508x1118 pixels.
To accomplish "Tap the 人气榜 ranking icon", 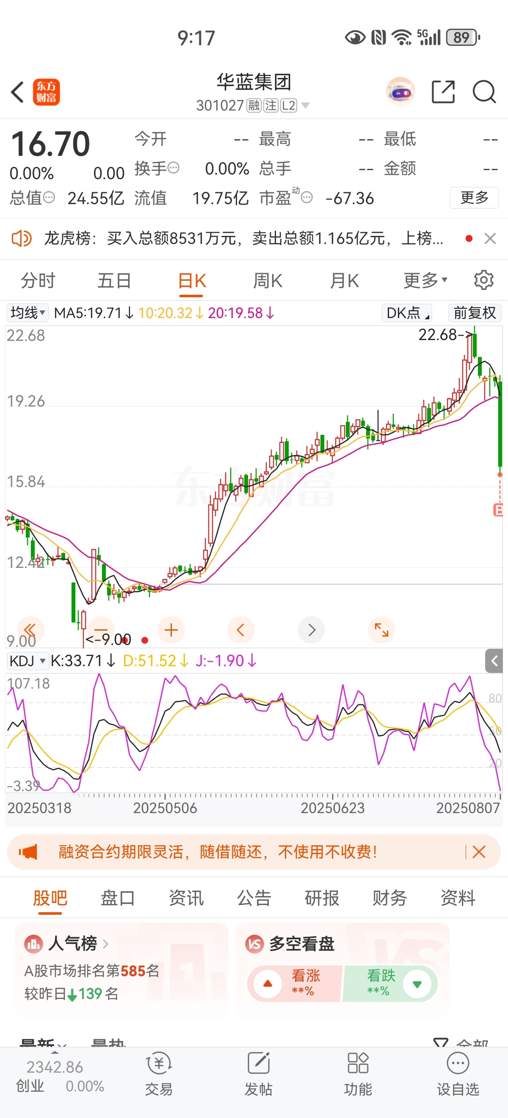I will click(33, 944).
